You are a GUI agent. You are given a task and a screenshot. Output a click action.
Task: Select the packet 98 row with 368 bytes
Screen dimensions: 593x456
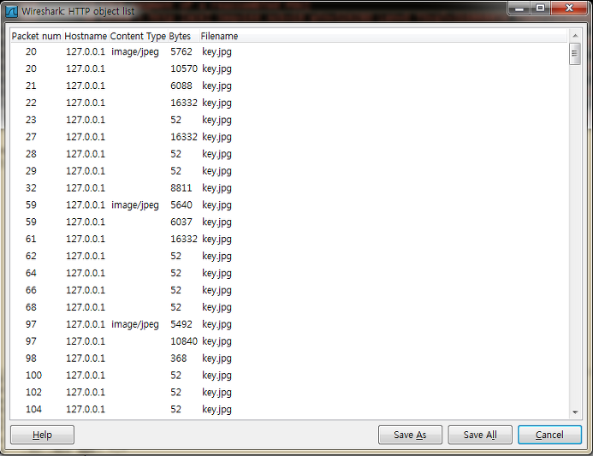[x=289, y=358]
